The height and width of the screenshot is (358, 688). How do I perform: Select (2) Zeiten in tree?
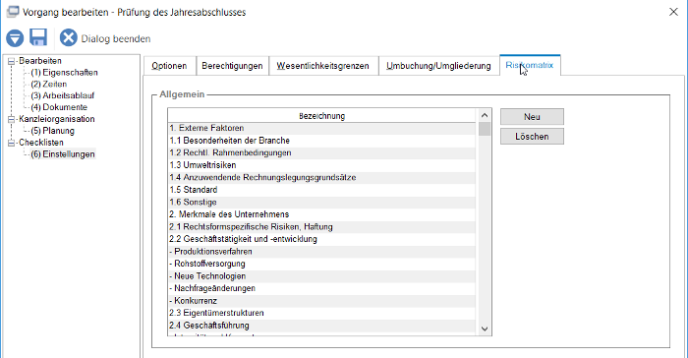click(49, 84)
